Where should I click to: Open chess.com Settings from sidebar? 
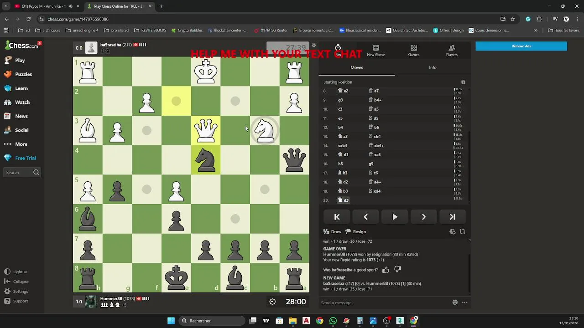[x=16, y=292]
